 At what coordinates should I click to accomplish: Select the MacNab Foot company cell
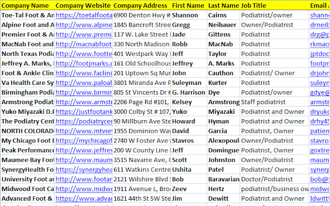pyautogui.click(x=27, y=44)
